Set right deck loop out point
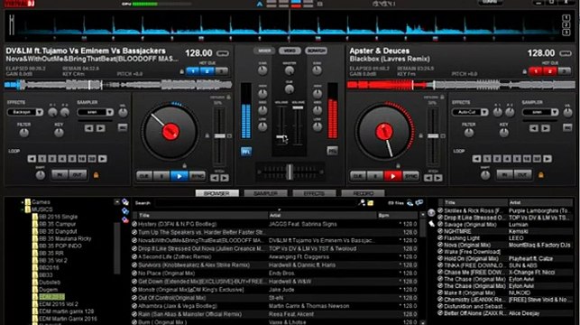580x325 pixels. click(x=522, y=175)
